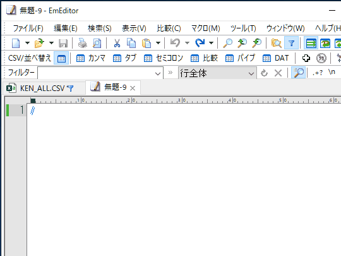Open the ツール(T) menu
341x256 pixels.
pos(243,28)
